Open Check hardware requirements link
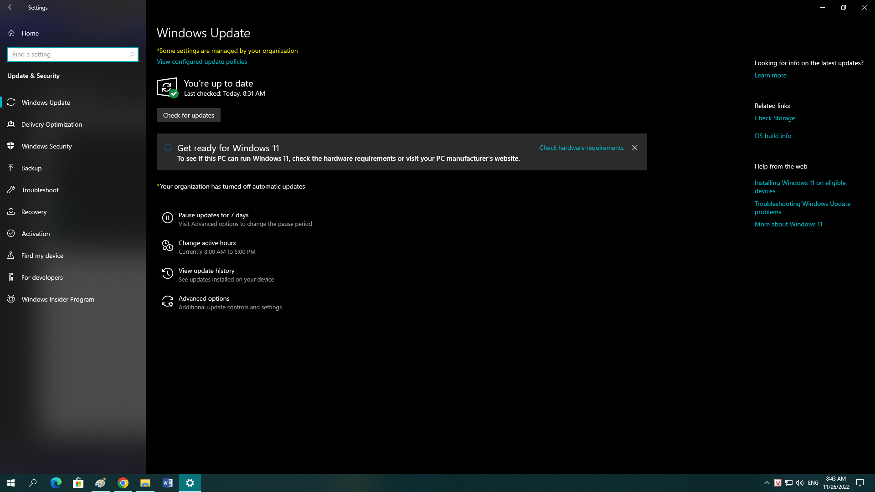 (581, 147)
